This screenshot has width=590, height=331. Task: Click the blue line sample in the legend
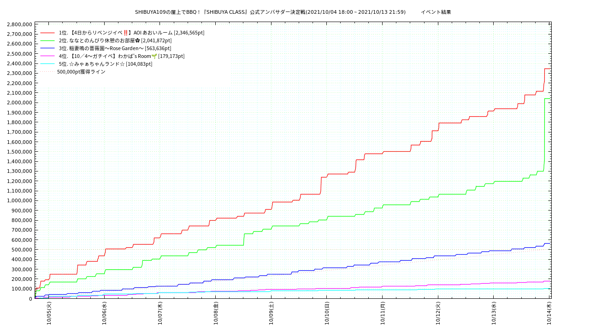pos(47,48)
